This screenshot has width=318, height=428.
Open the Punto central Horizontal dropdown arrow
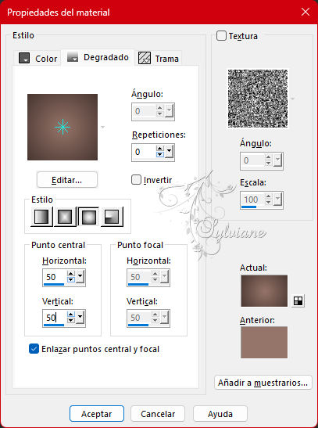[80, 277]
